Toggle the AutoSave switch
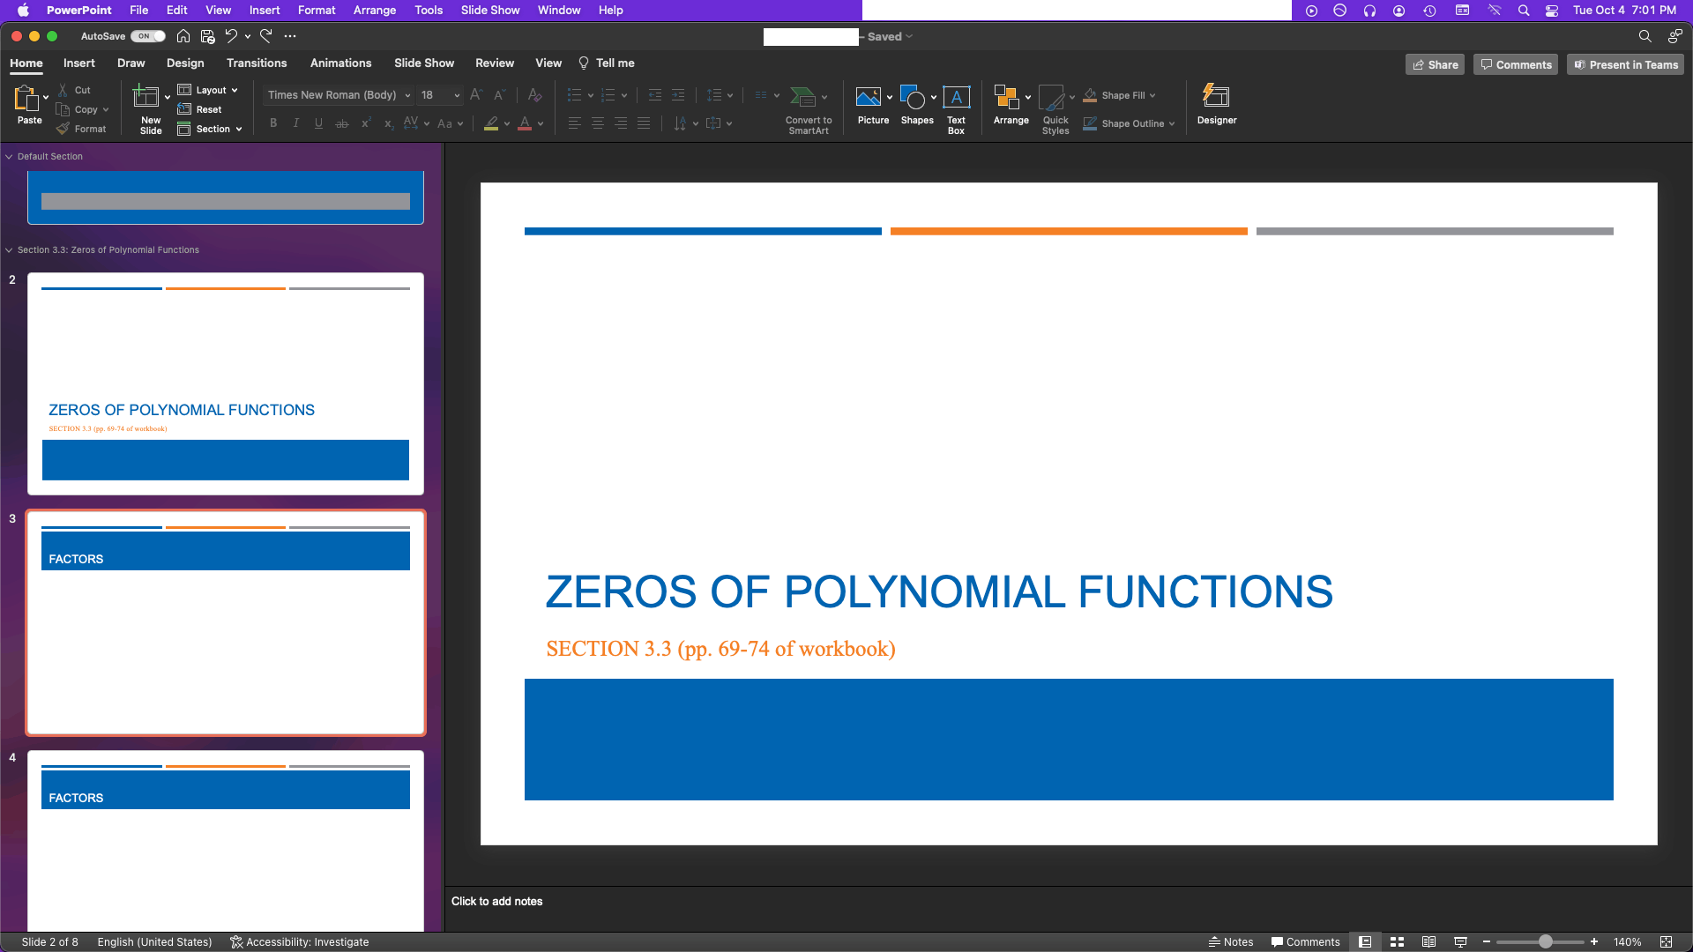 (x=148, y=36)
